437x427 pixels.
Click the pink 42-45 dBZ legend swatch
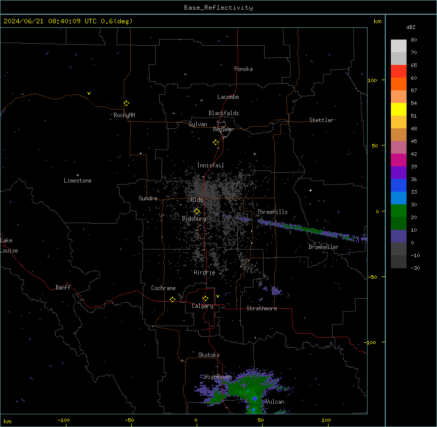coord(398,148)
